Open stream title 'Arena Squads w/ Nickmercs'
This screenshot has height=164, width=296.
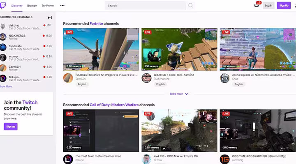coord(263,75)
